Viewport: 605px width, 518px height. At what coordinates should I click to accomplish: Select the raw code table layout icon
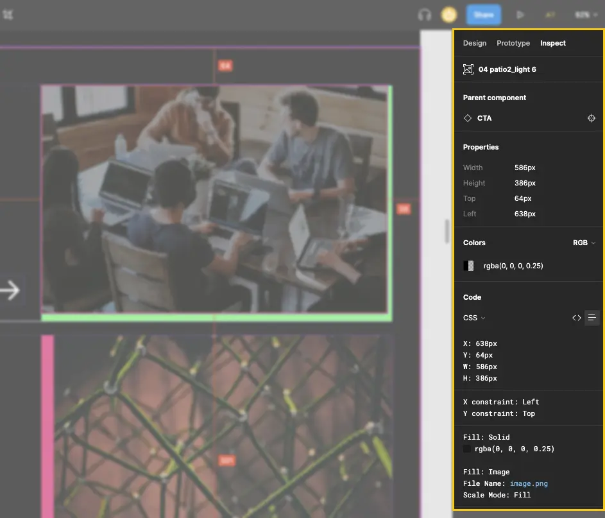[x=592, y=318]
